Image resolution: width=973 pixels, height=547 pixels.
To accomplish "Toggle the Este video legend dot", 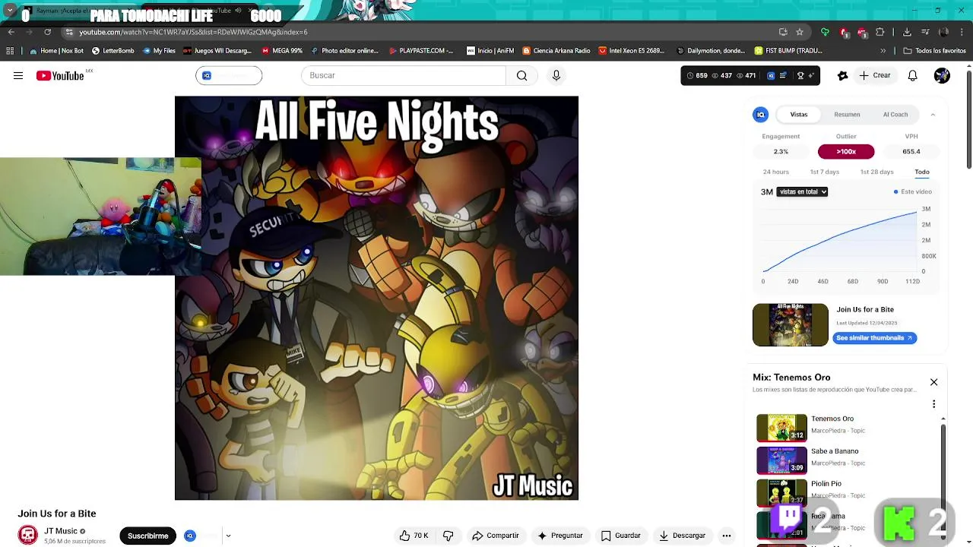I will coord(896,192).
